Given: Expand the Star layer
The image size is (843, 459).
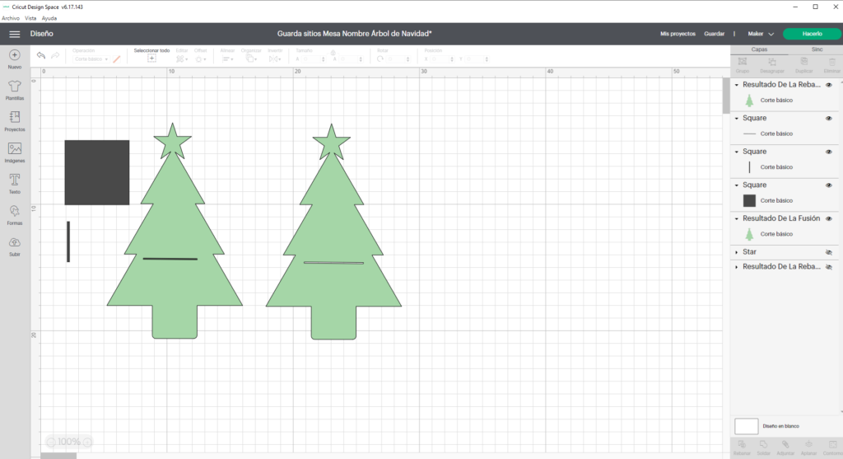Looking at the screenshot, I should (x=737, y=252).
